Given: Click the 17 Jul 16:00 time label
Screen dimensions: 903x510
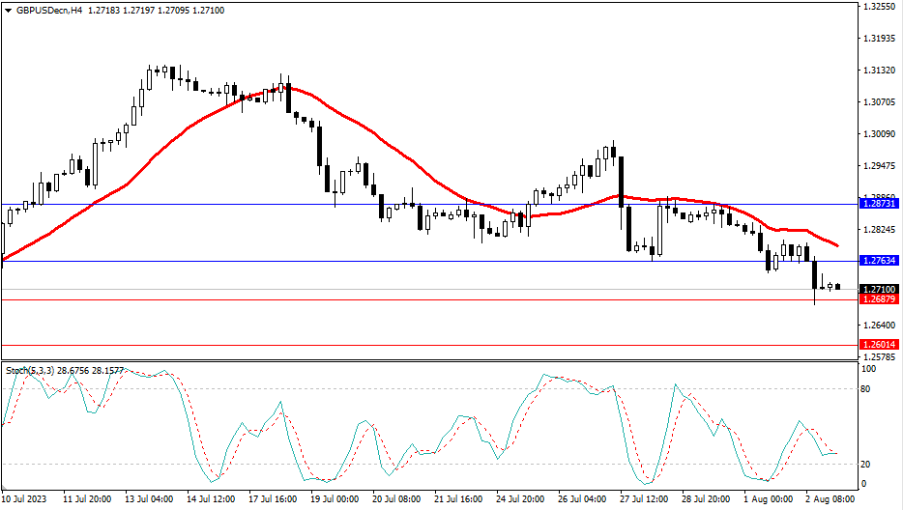Looking at the screenshot, I should (x=271, y=498).
